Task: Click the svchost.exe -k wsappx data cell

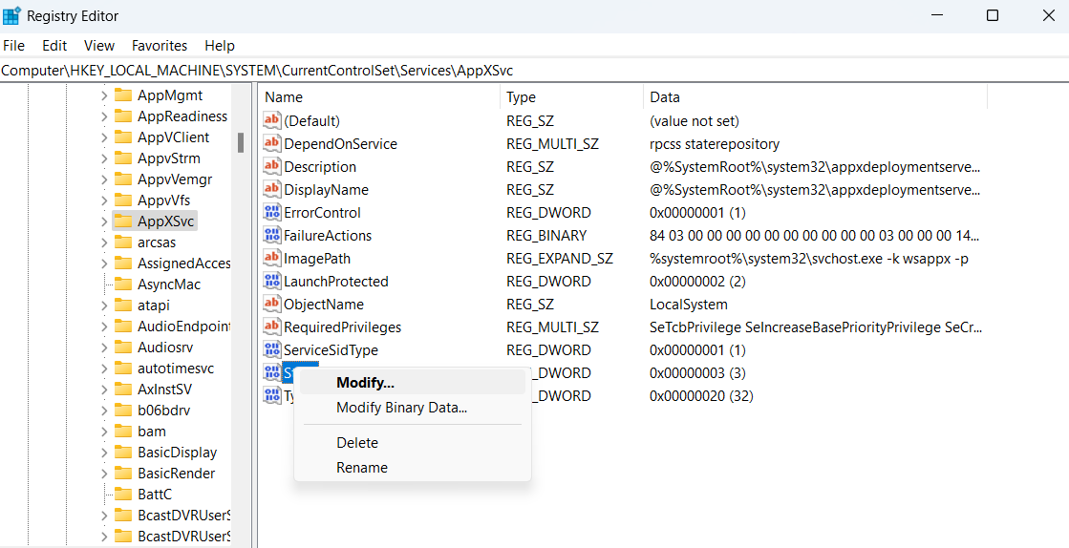Action: 808,259
